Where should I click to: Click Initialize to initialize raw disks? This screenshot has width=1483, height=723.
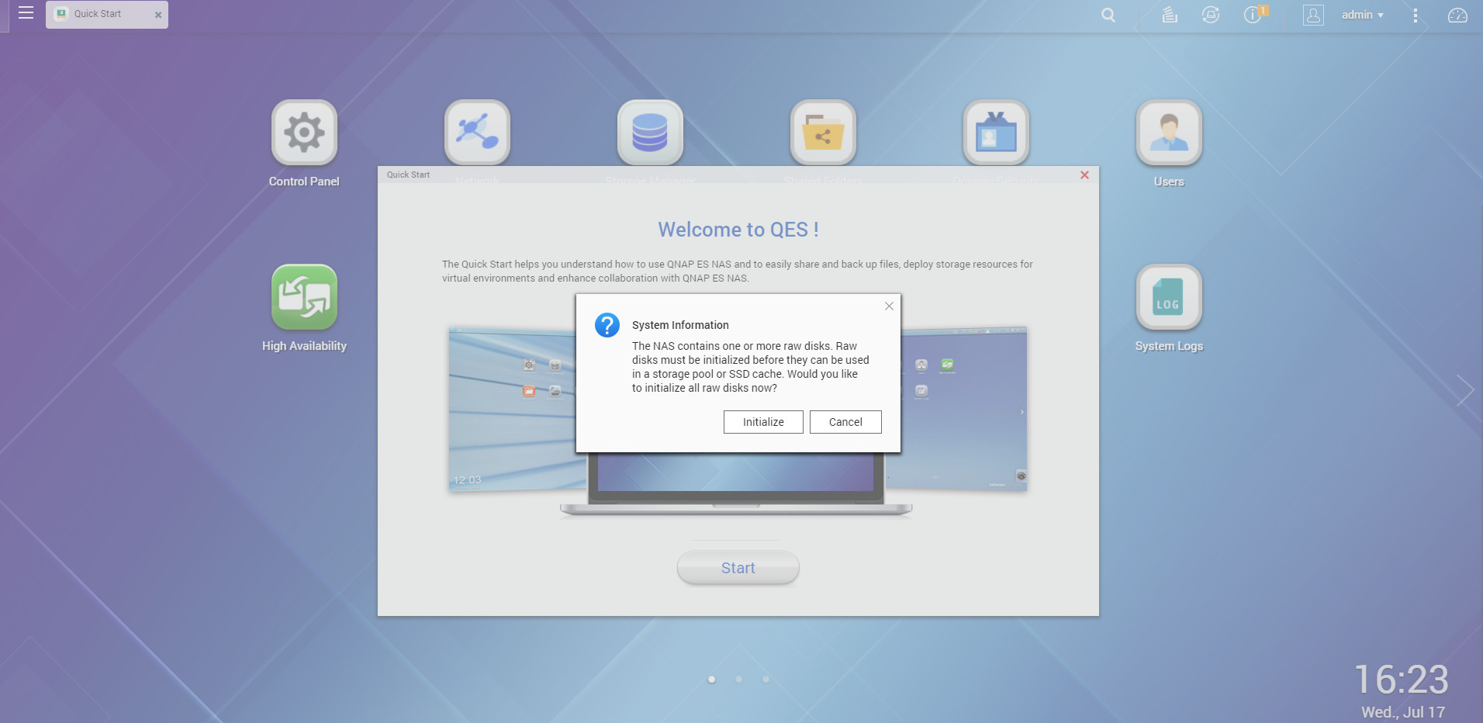763,422
